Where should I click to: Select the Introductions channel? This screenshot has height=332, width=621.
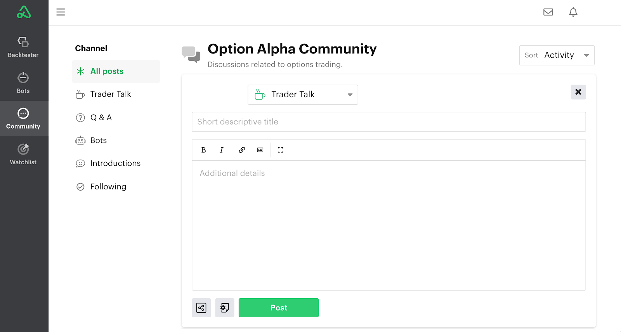[116, 163]
